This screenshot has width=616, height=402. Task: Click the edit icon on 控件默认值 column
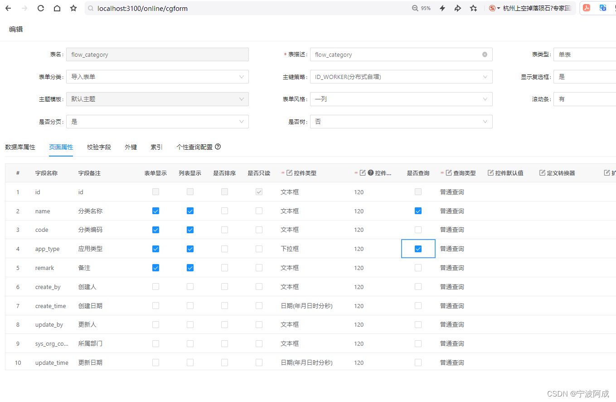[490, 173]
